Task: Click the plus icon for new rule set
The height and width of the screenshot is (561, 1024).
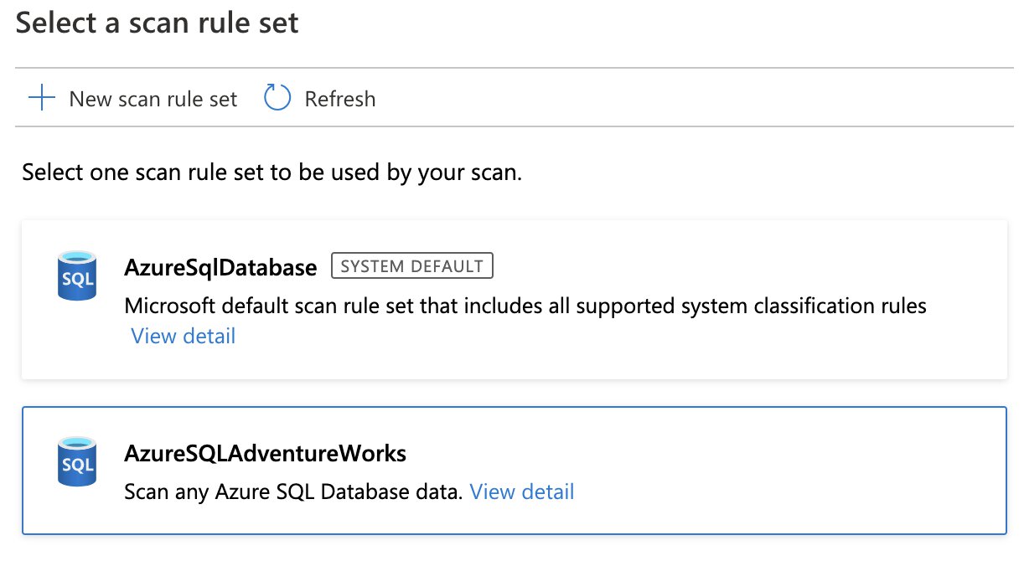Action: [41, 98]
